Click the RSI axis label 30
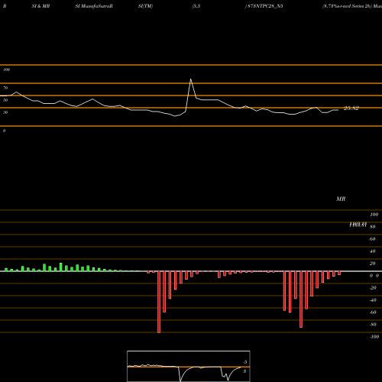Viewport: 382px width, 382px height. pyautogui.click(x=5, y=112)
